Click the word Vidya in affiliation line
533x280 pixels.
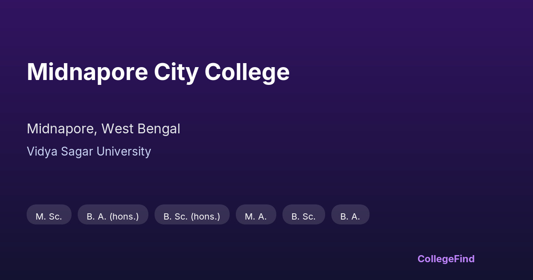tap(39, 152)
